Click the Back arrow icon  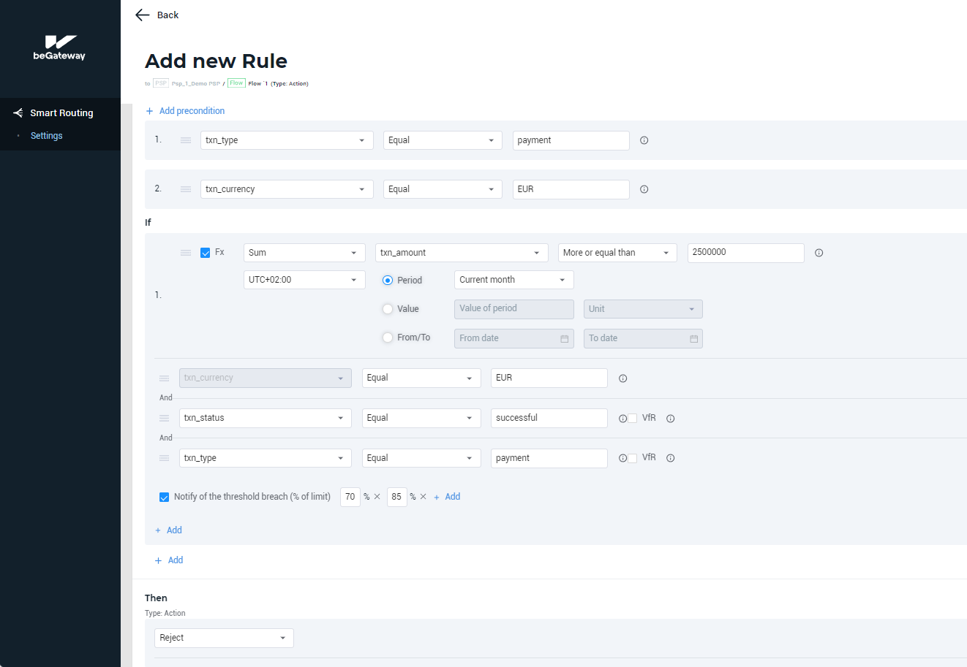[143, 15]
